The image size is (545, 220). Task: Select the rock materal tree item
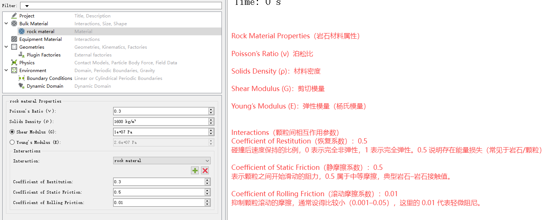(40, 32)
